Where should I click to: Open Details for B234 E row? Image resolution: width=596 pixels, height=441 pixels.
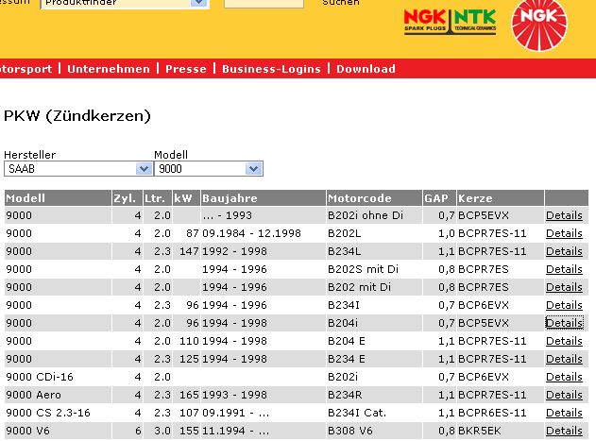[x=564, y=359]
